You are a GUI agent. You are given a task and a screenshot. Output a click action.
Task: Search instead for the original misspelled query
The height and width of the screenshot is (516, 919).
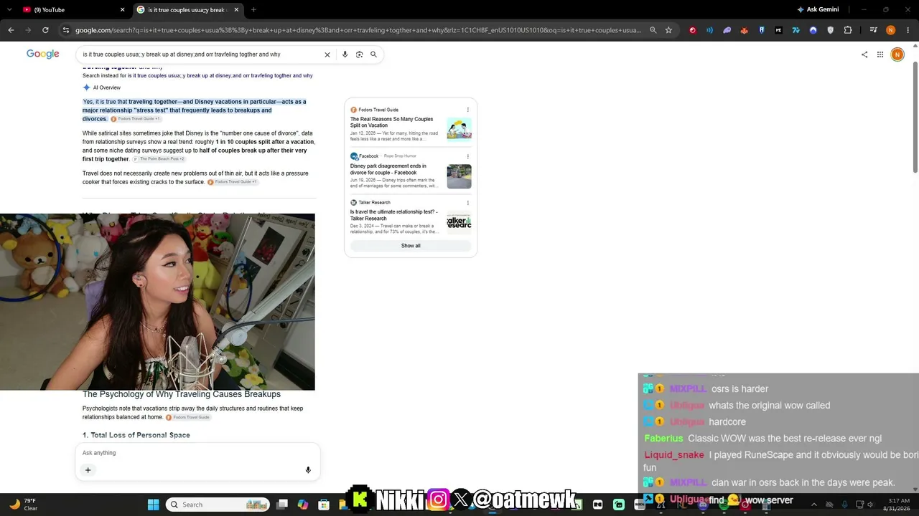[x=220, y=76]
